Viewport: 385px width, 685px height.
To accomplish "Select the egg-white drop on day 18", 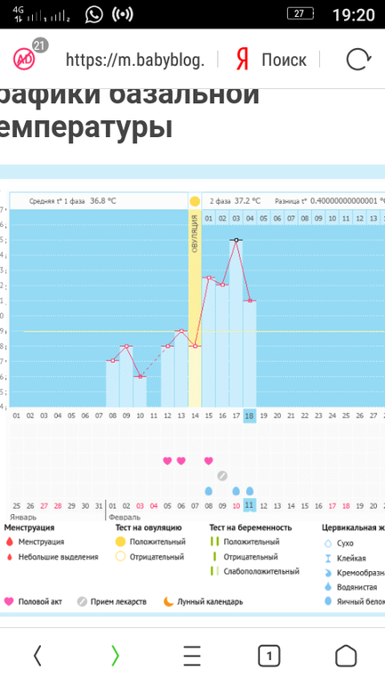I will [x=250, y=491].
